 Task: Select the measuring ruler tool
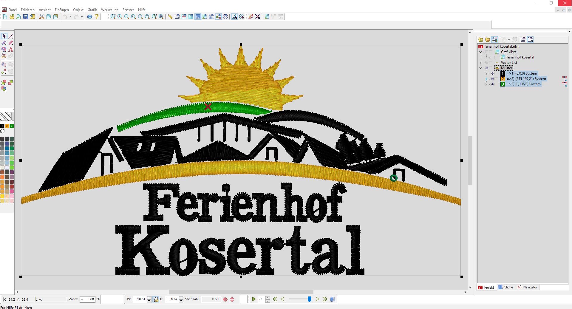[170, 17]
